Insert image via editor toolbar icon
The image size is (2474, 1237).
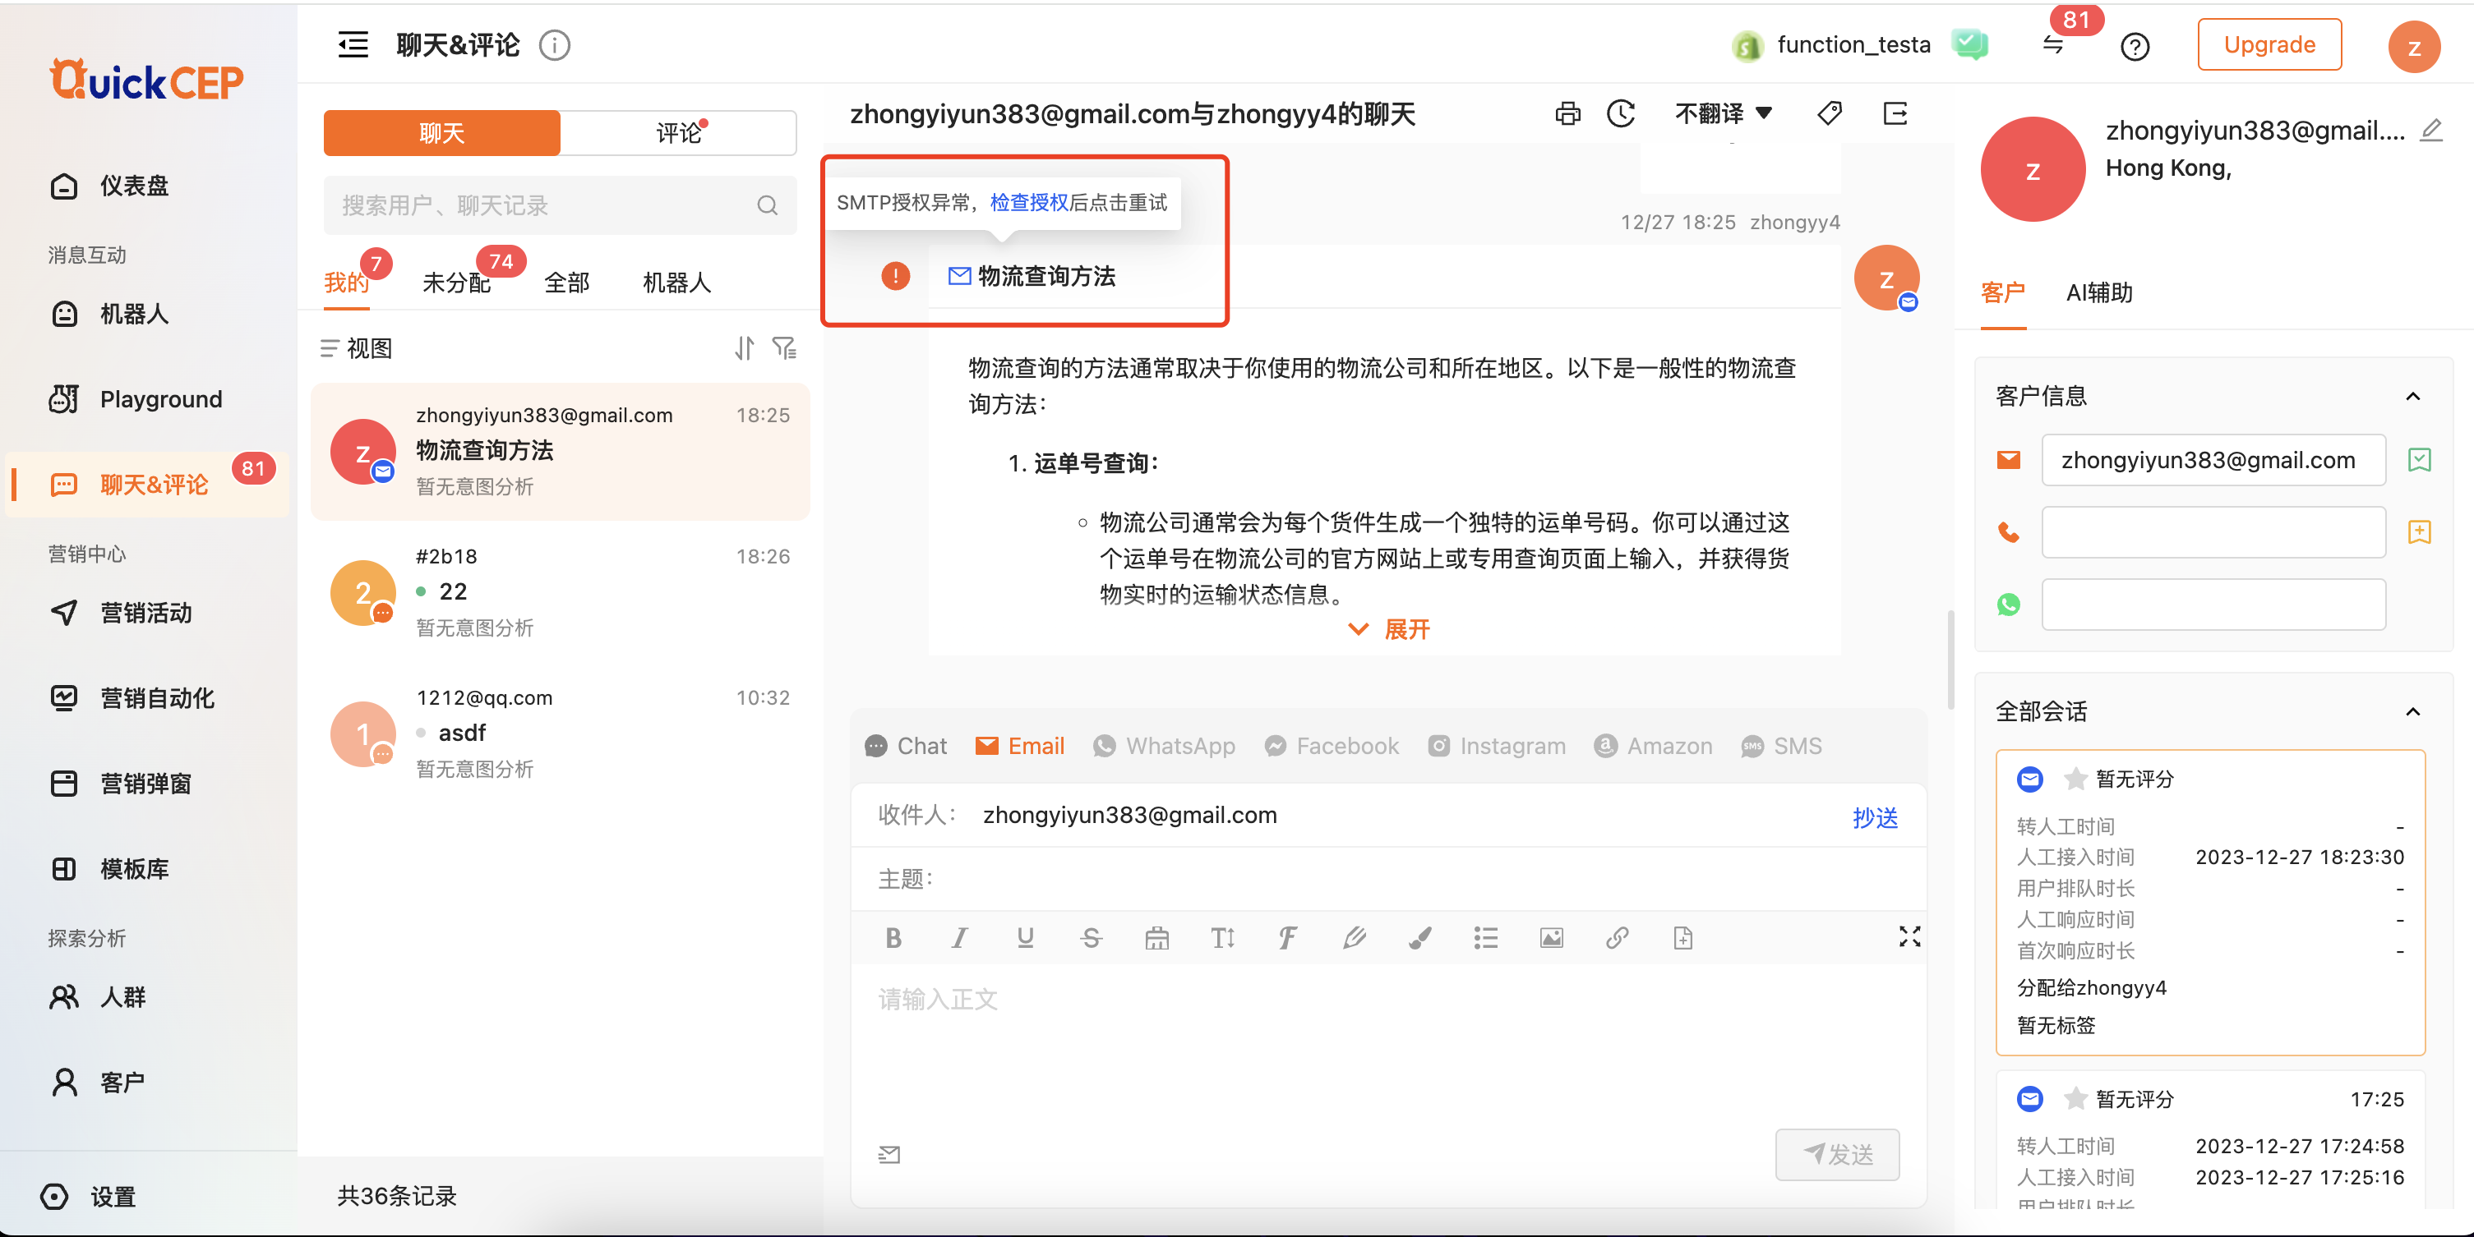pyautogui.click(x=1551, y=937)
